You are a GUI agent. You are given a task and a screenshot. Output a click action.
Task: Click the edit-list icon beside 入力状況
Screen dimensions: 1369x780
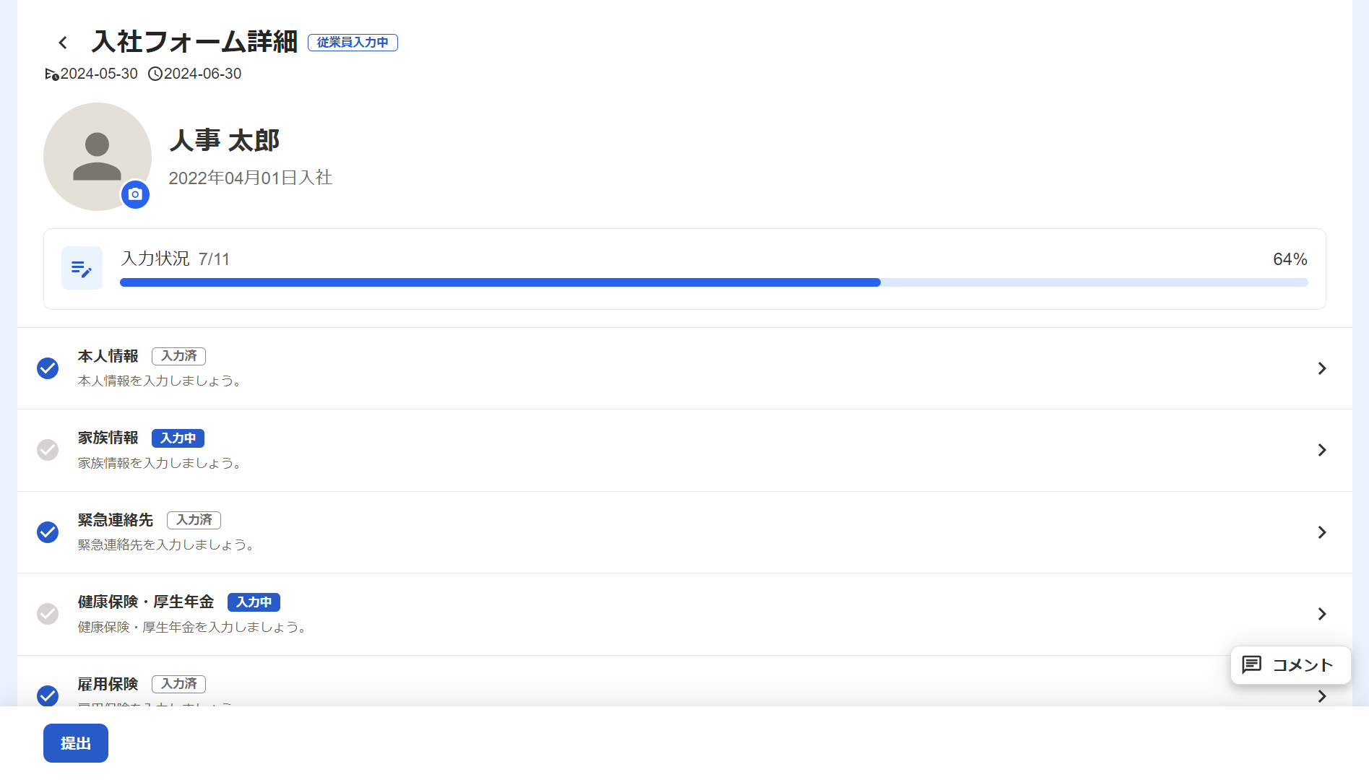[82, 269]
